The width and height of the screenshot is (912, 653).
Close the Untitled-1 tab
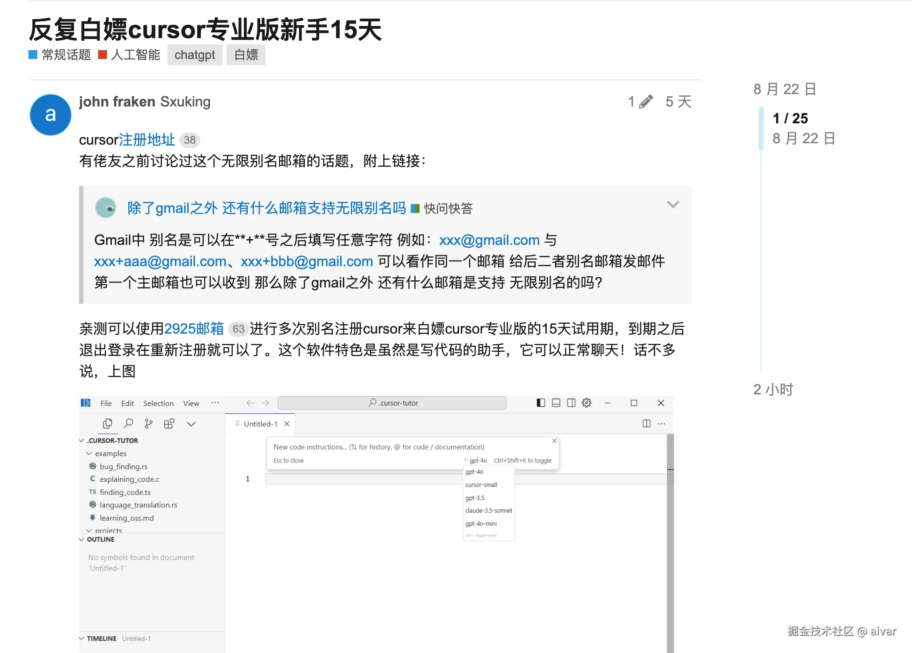tap(287, 424)
